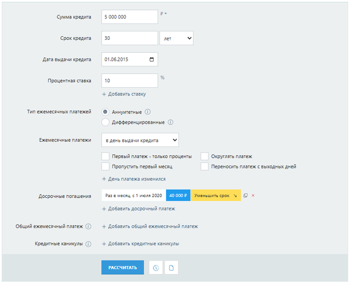Open the calendar picker in loan date field
The height and width of the screenshot is (282, 349).
[152, 59]
